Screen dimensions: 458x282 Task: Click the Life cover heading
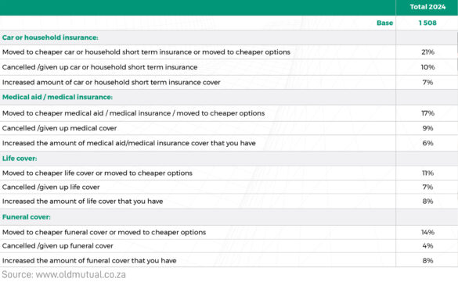coord(20,159)
